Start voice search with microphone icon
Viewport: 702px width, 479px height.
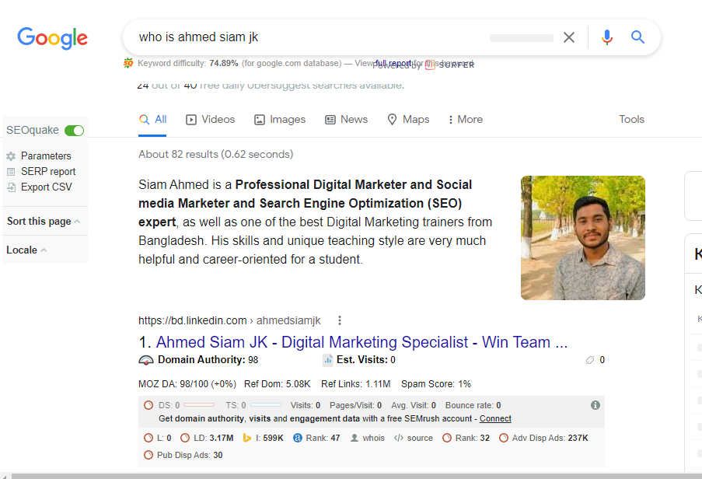pos(606,37)
